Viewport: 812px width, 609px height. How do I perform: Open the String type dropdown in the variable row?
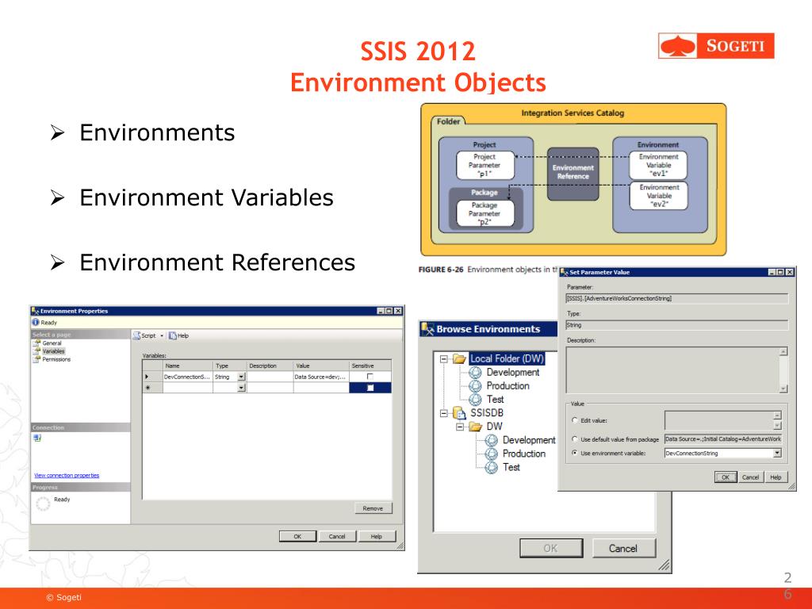tap(241, 377)
